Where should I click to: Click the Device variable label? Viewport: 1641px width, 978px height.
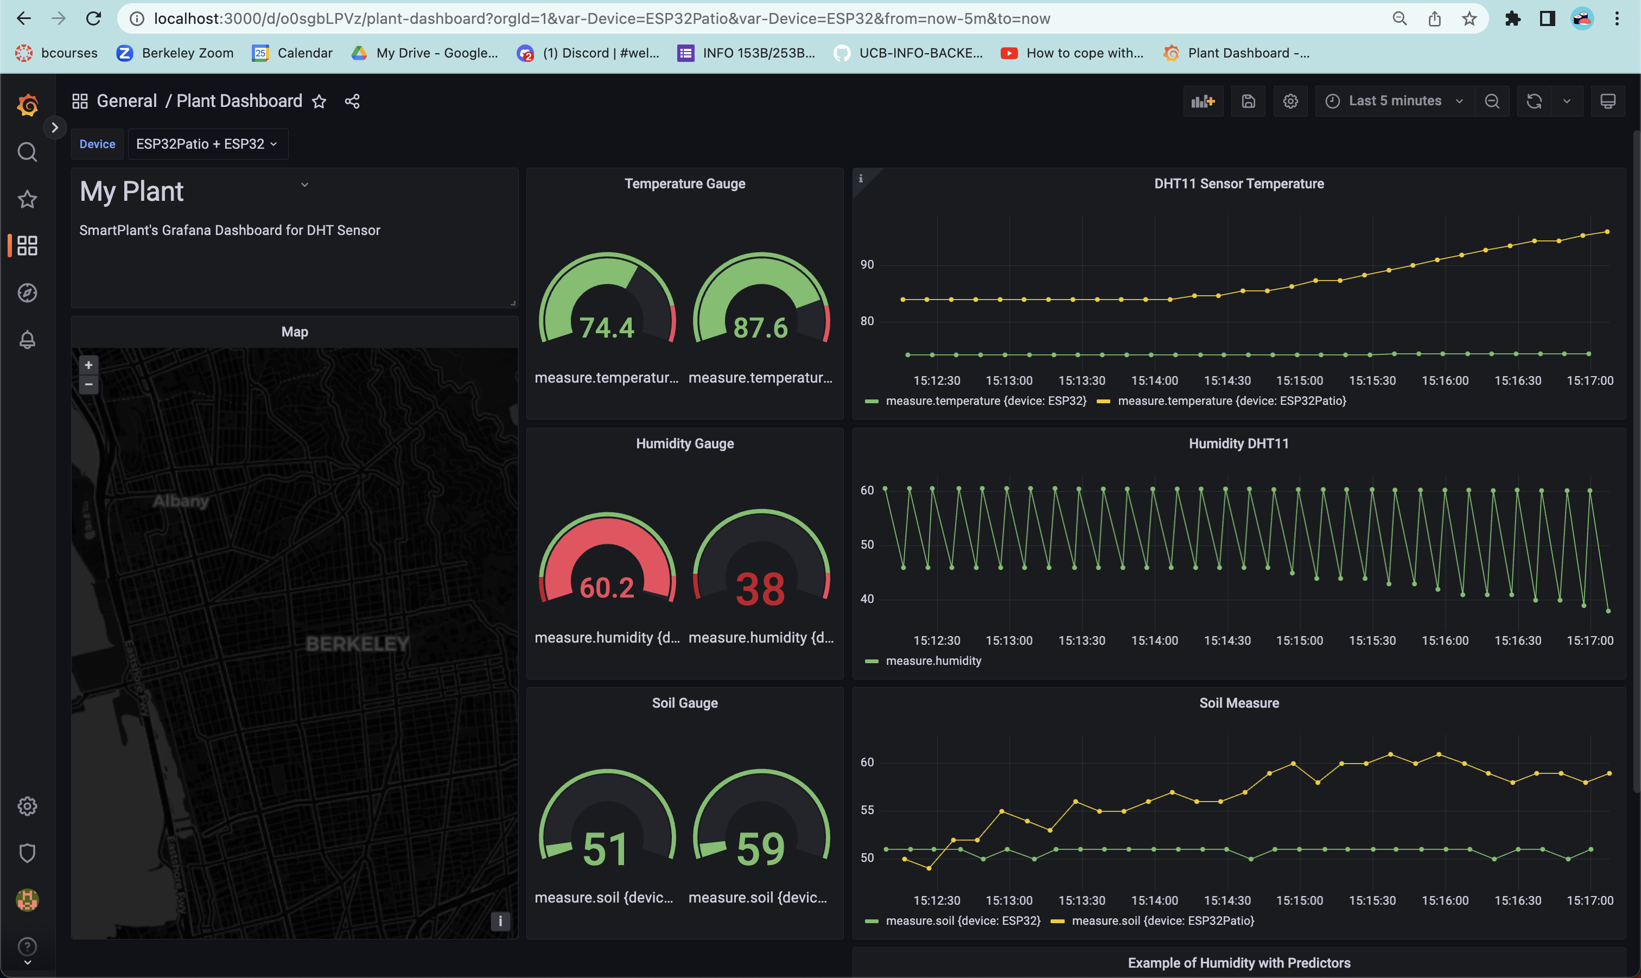click(98, 144)
